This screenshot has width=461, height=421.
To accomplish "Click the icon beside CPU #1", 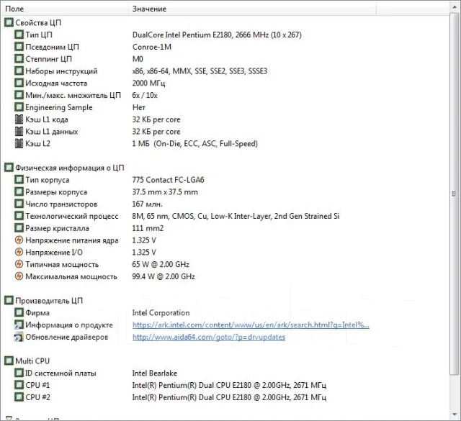I will pos(19,385).
